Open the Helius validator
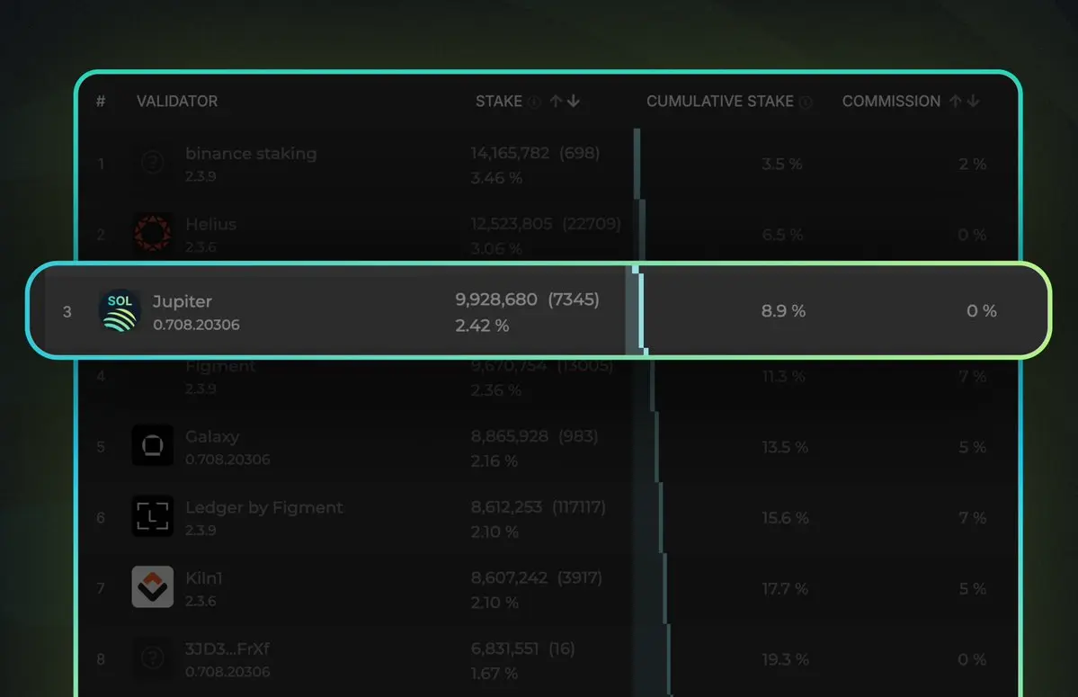This screenshot has width=1078, height=697. [210, 224]
